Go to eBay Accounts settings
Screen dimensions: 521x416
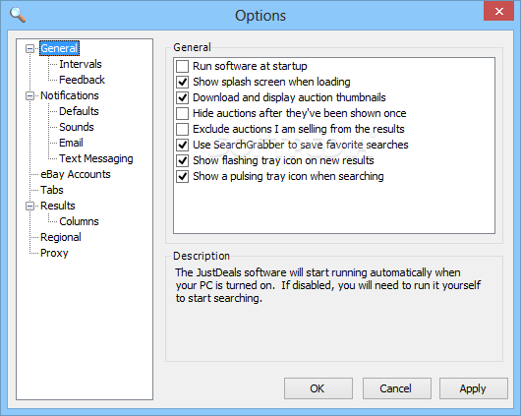[76, 174]
